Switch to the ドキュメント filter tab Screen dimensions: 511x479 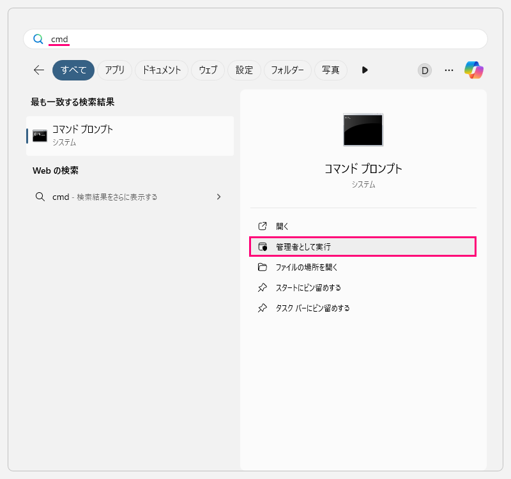pos(162,70)
